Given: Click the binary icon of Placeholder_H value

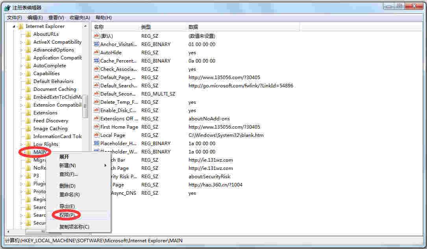Looking at the screenshot, I should (x=96, y=143).
